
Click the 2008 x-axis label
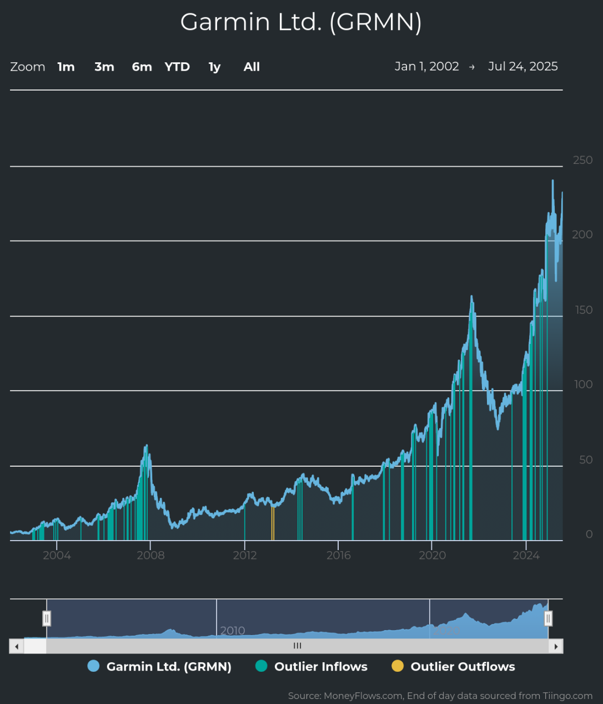[x=150, y=555]
